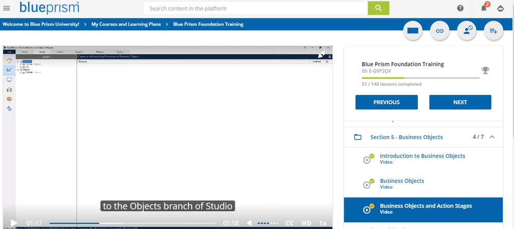This screenshot has width=514, height=229.
Task: Select the Analytics tab in the video's Blue Prism window
Action: click(79, 52)
